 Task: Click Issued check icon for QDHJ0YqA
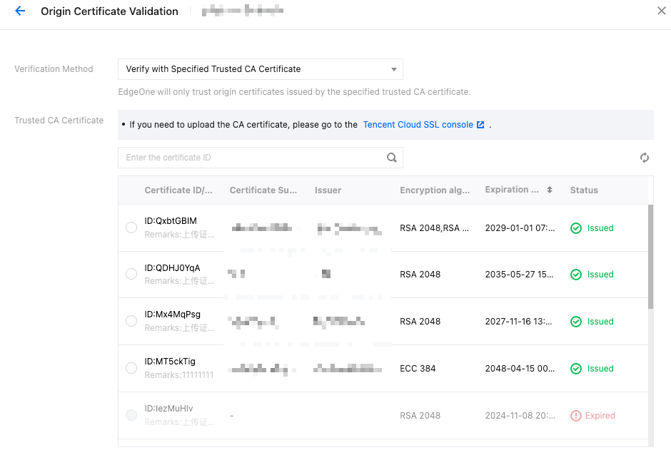(576, 275)
